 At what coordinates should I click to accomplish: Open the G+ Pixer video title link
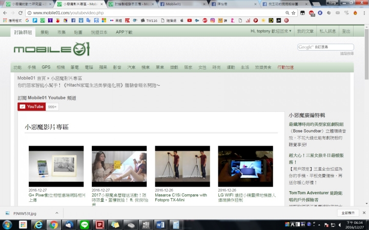point(57,197)
